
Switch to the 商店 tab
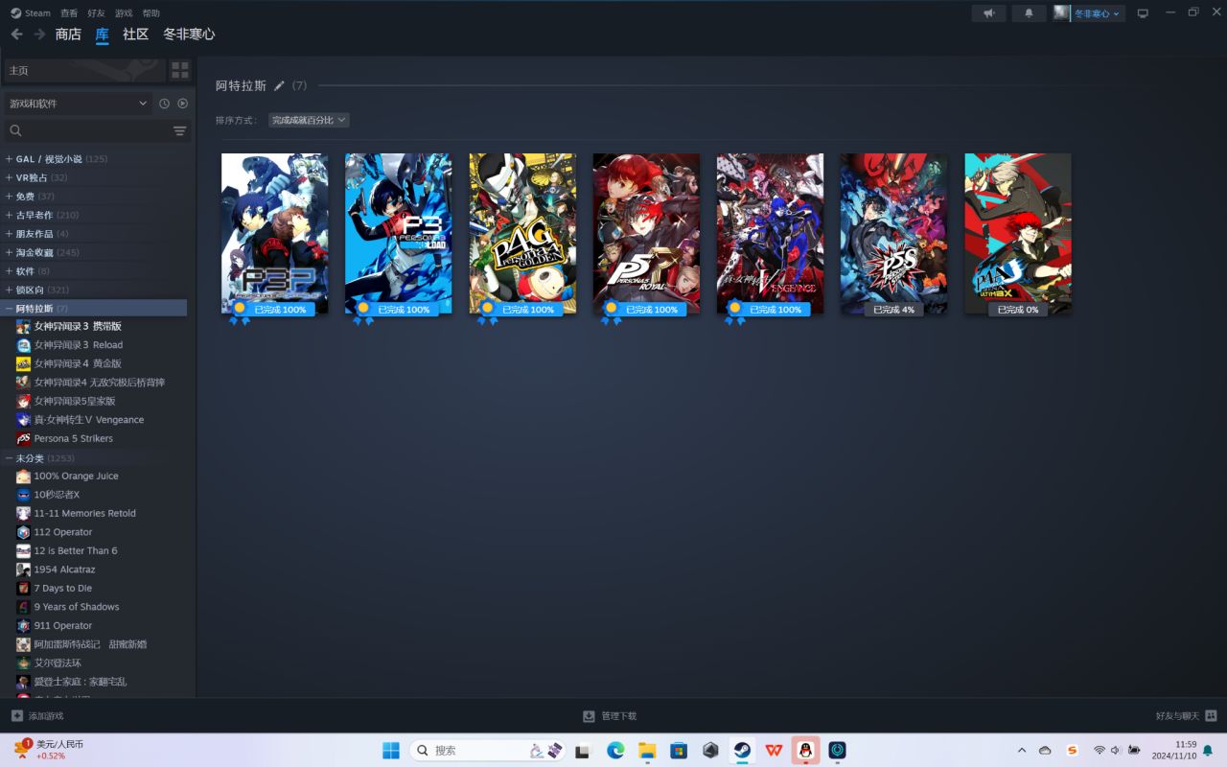pos(68,35)
